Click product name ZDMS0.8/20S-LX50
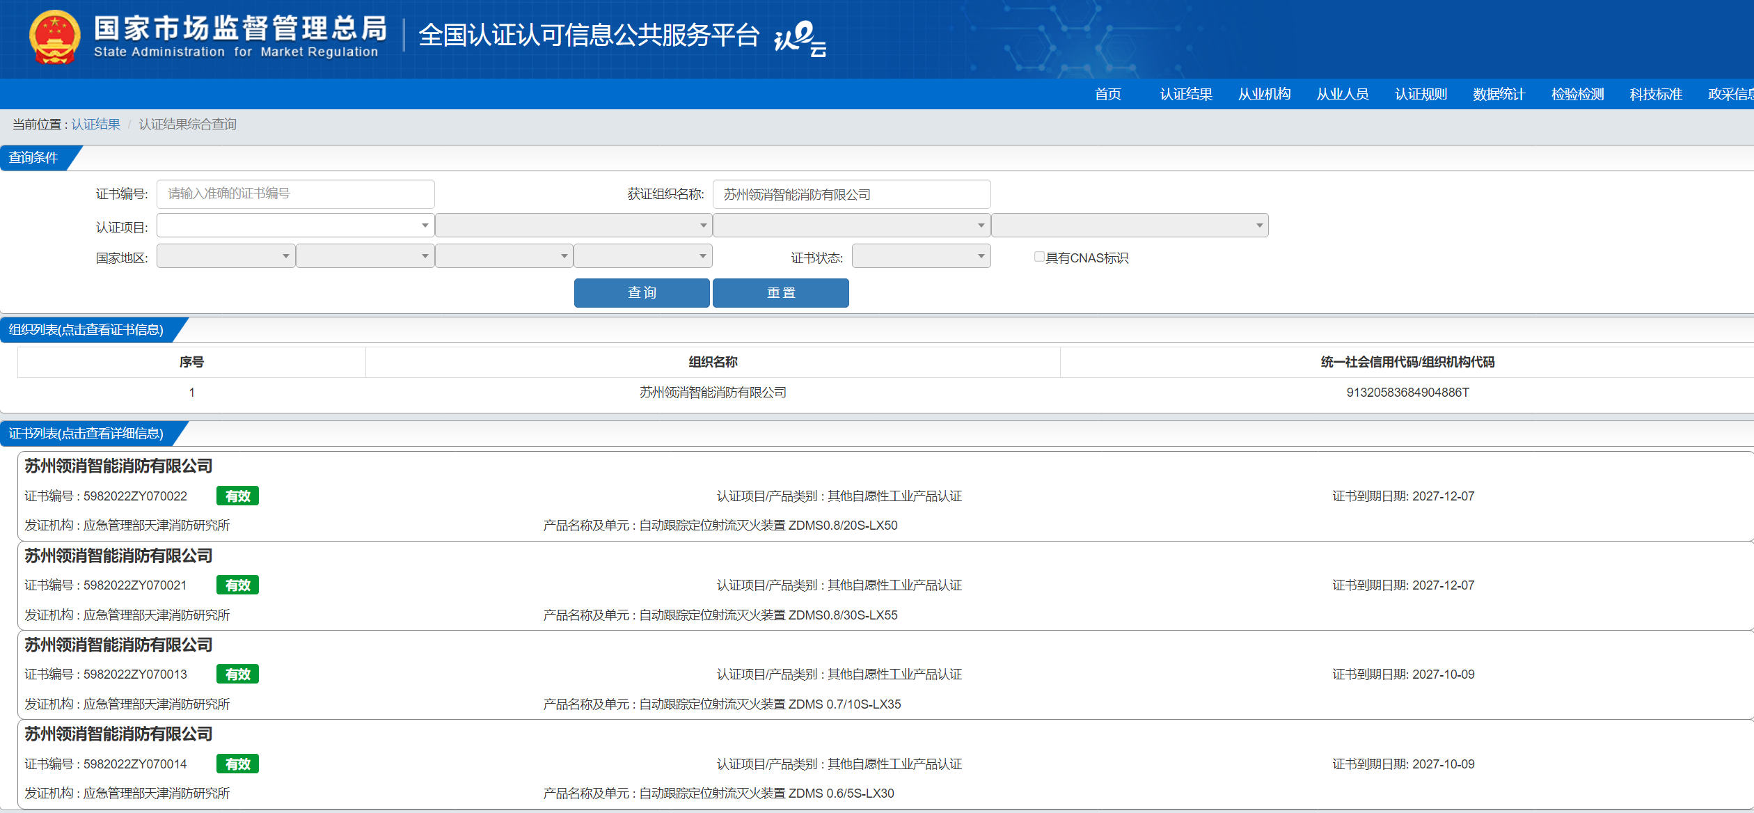This screenshot has height=813, width=1754. click(x=843, y=526)
